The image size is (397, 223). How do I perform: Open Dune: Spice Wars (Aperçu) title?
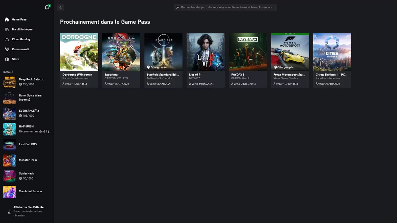(30, 97)
